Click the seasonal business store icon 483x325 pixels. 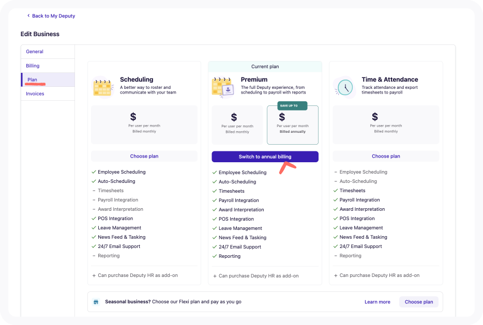pos(96,302)
